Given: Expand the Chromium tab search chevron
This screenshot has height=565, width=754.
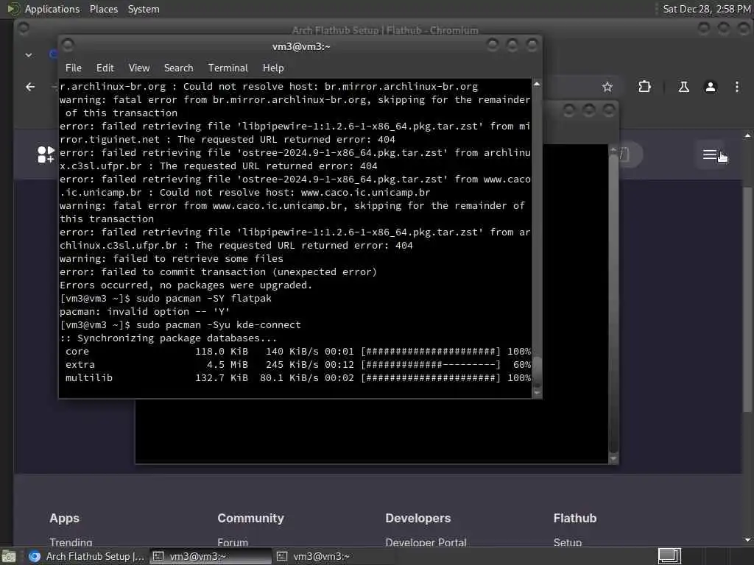Looking at the screenshot, I should click(29, 55).
